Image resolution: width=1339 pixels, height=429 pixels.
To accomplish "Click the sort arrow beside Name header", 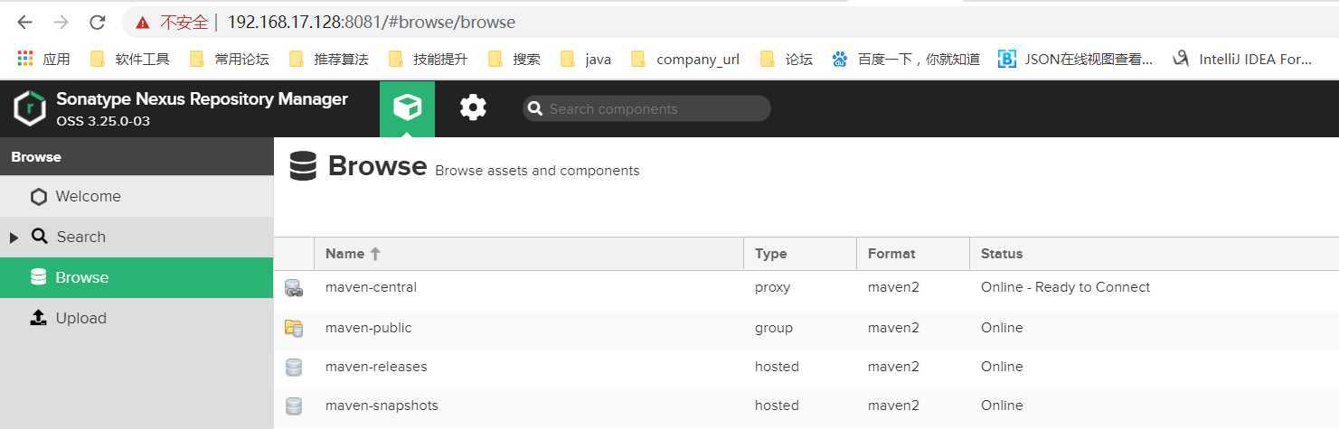I will coord(375,254).
